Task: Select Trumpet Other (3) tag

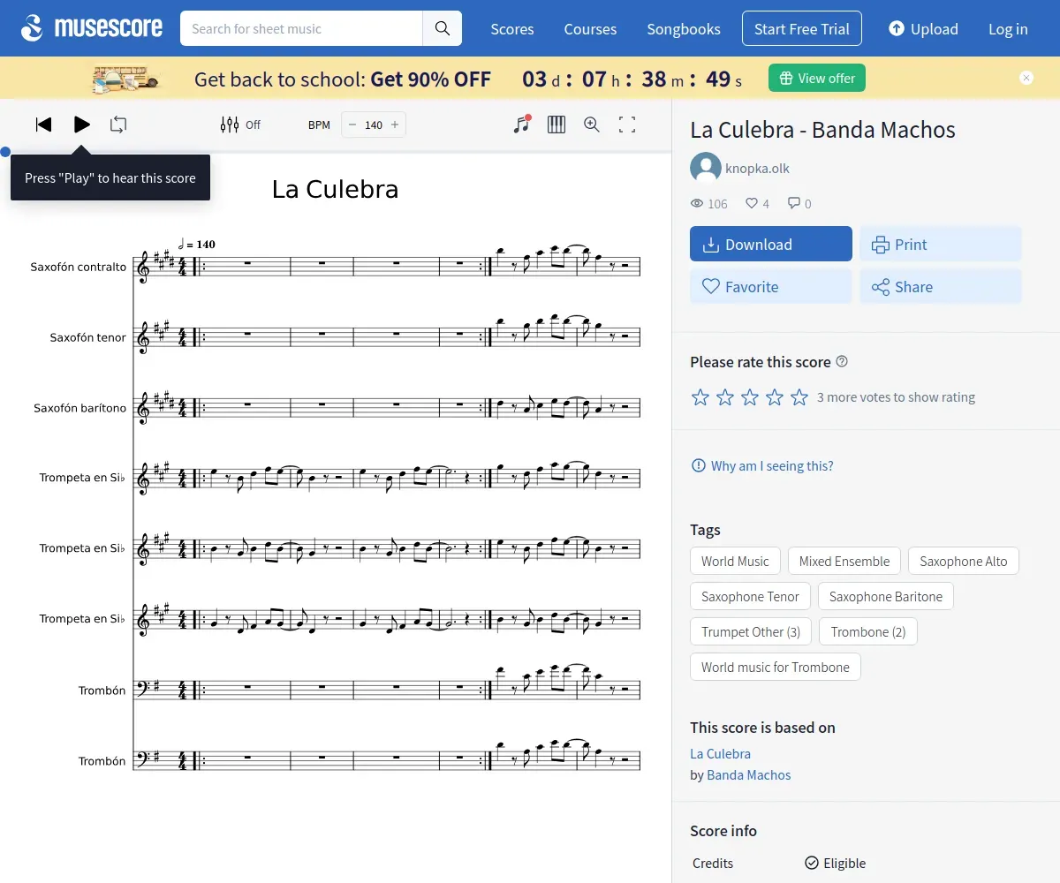Action: click(x=751, y=631)
